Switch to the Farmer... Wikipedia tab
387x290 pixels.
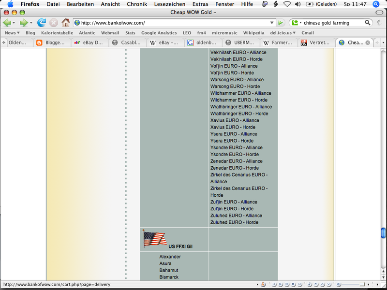coord(279,43)
